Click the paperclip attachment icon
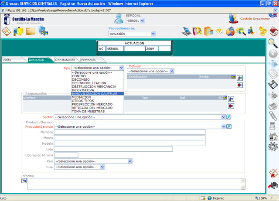Viewport: 279px width, 201px height. click(273, 115)
